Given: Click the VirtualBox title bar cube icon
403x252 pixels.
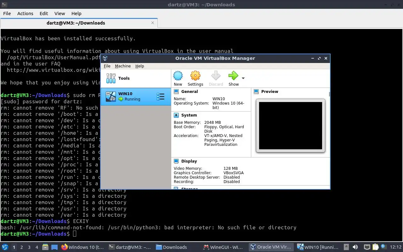Looking at the screenshot, I should pos(105,58).
